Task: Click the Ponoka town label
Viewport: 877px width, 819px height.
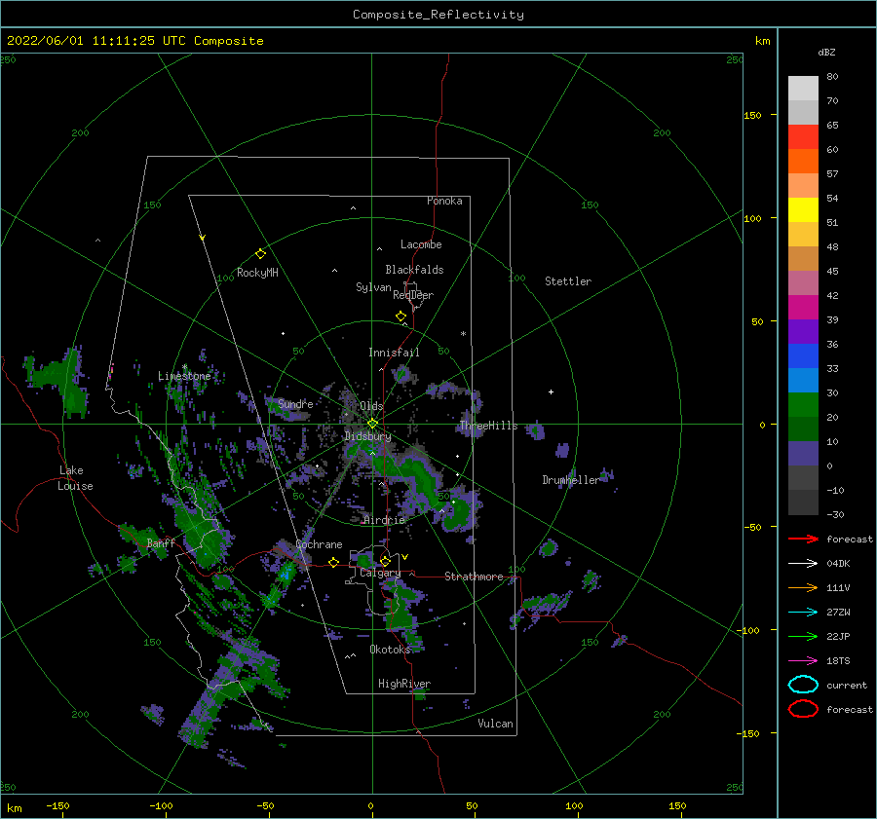Action: coord(444,201)
